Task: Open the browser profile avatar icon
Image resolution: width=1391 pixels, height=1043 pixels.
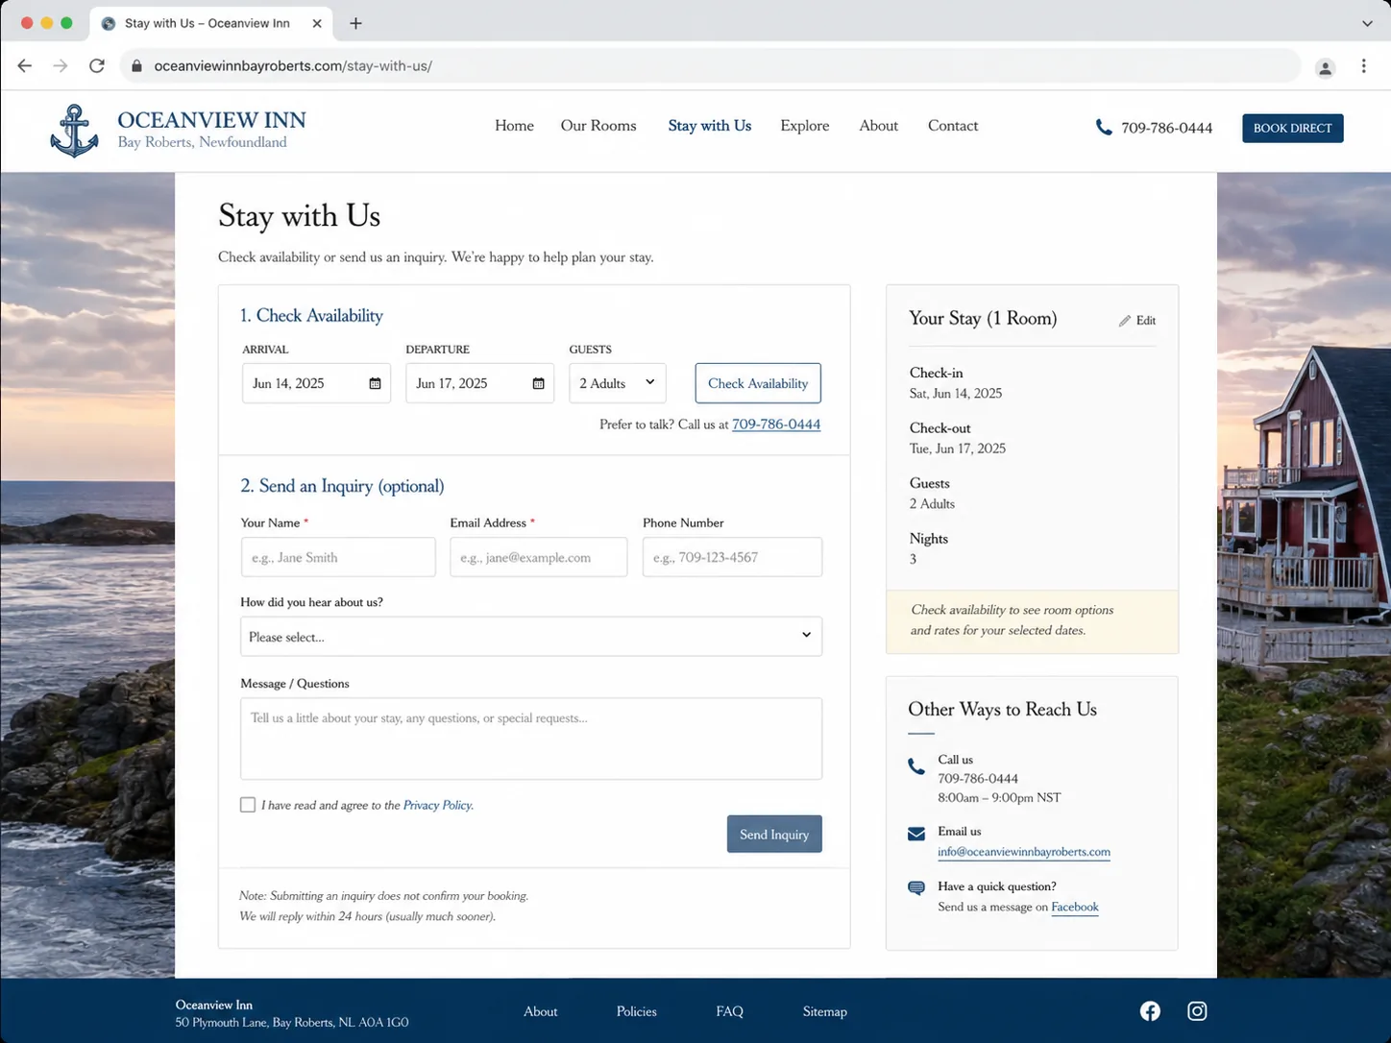Action: (x=1325, y=67)
